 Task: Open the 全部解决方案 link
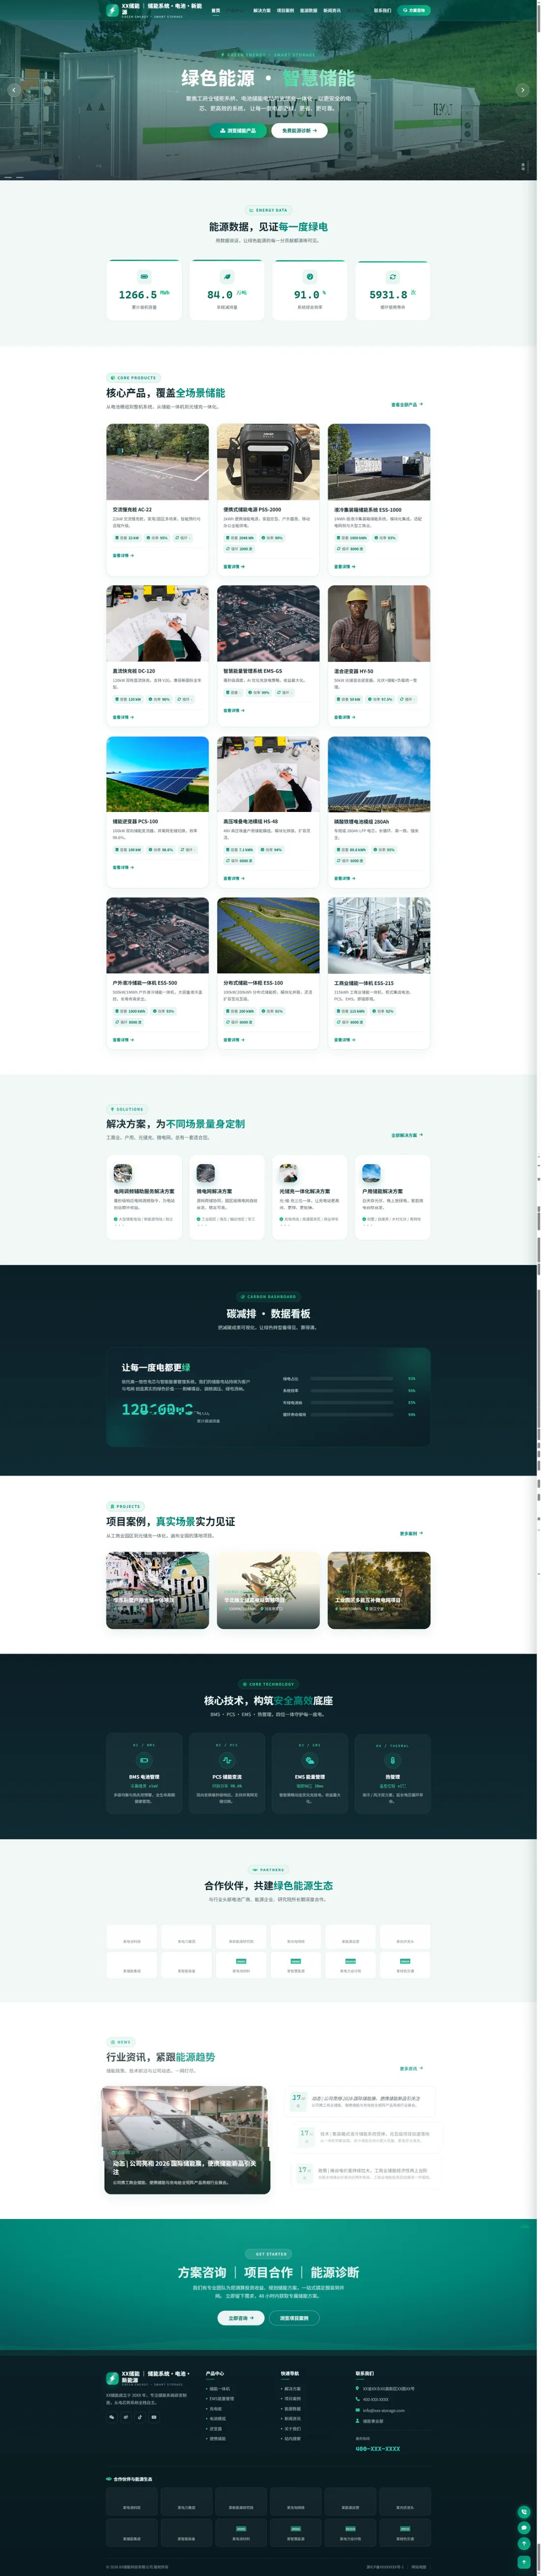tap(407, 1135)
